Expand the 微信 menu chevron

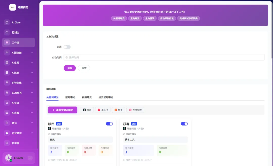tap(32, 123)
